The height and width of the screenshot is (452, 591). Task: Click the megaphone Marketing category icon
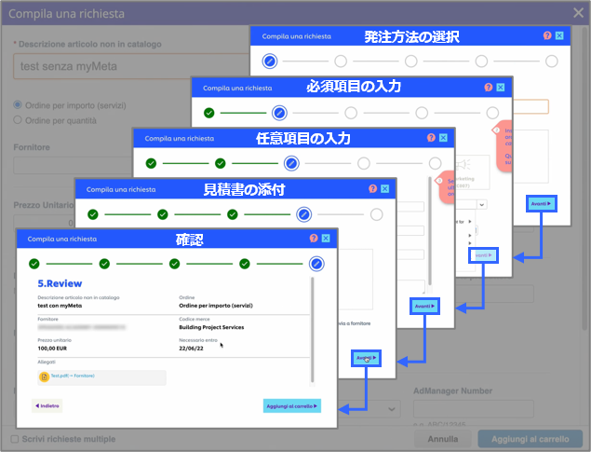[463, 165]
